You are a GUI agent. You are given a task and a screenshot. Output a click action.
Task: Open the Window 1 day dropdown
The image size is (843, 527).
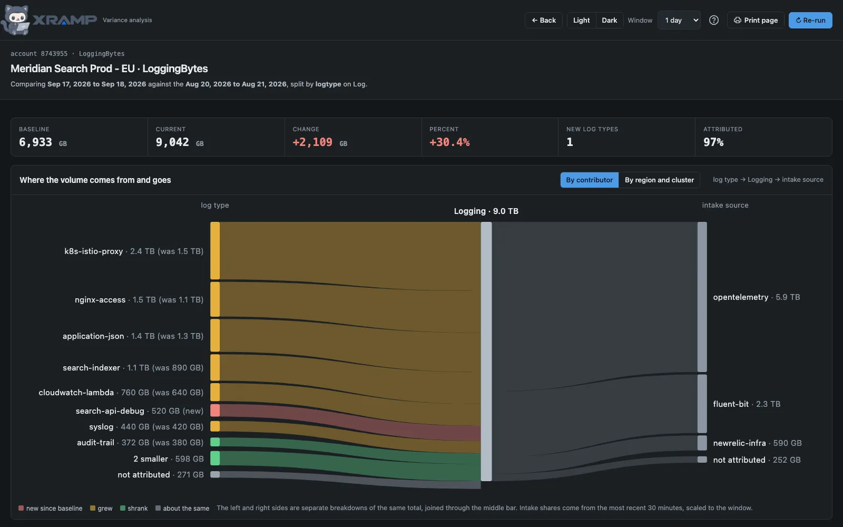click(679, 20)
